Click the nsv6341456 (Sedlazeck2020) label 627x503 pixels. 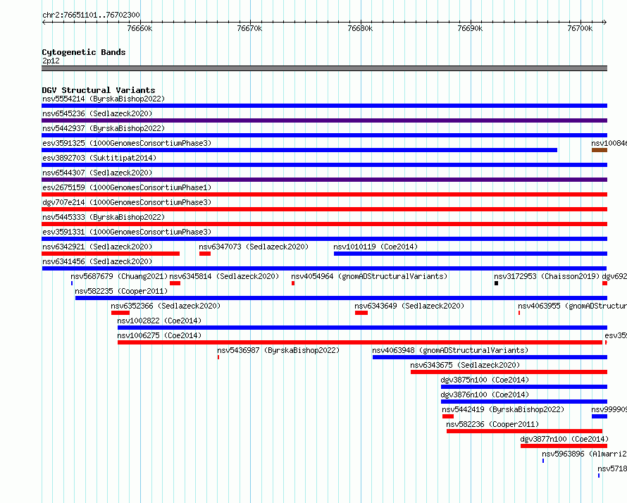click(x=97, y=261)
